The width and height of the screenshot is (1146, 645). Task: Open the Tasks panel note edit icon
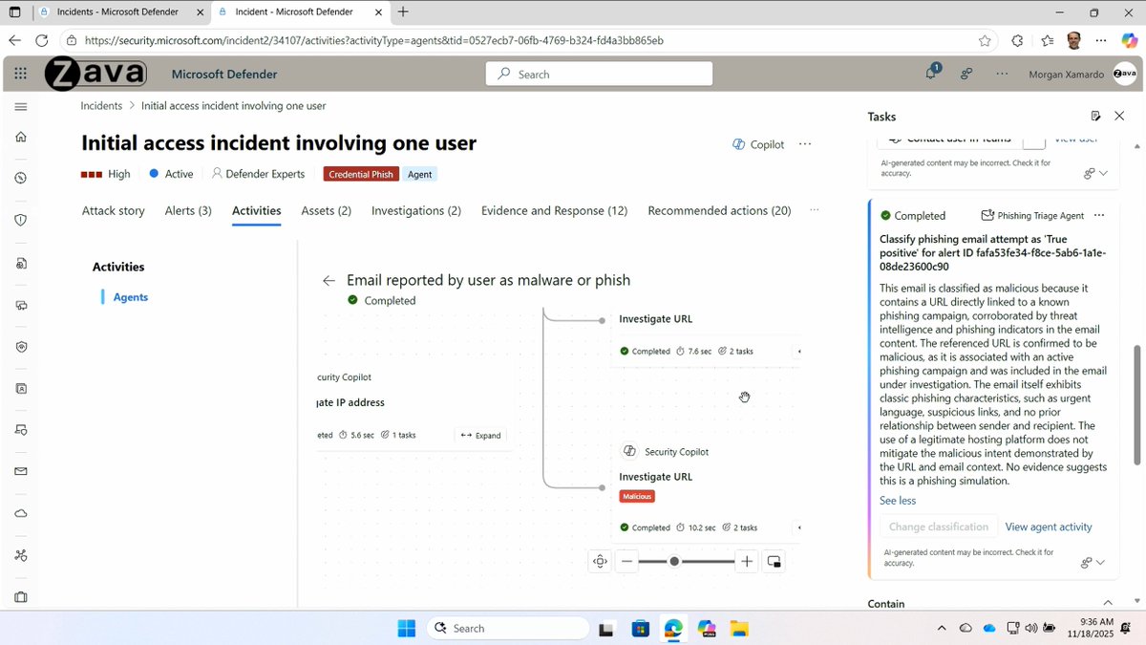1095,116
